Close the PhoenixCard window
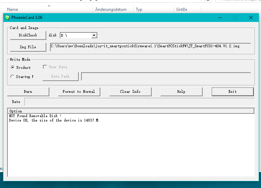This screenshot has width=261, height=188. click(x=251, y=18)
